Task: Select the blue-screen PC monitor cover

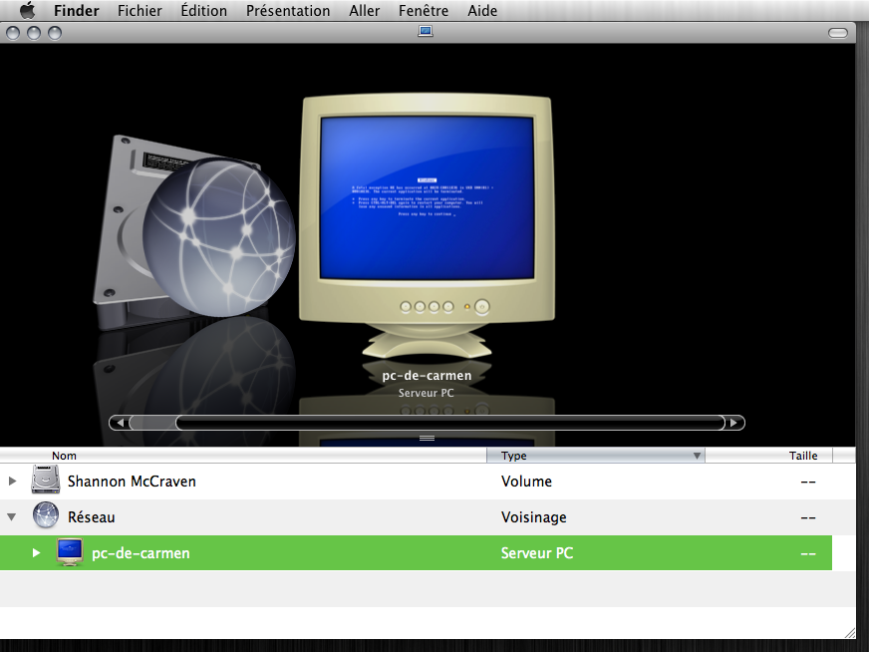Action: point(427,224)
